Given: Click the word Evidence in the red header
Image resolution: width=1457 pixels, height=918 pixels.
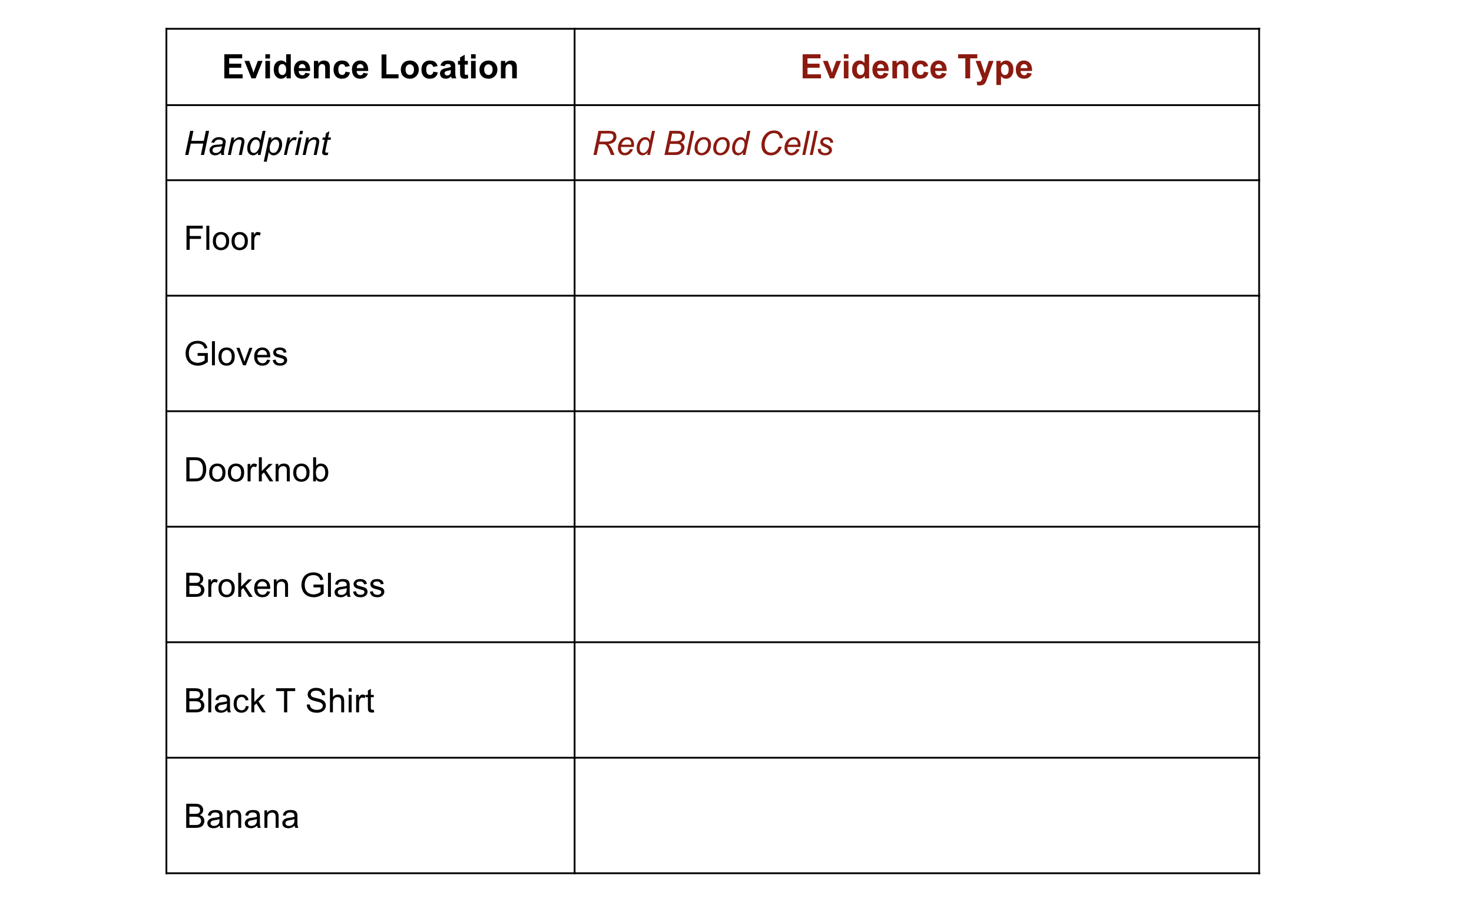Looking at the screenshot, I should point(874,67).
